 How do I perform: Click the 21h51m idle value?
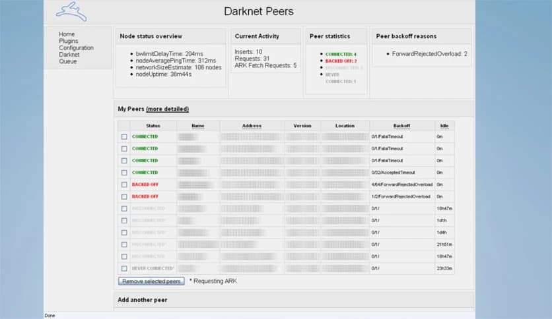[x=444, y=244]
